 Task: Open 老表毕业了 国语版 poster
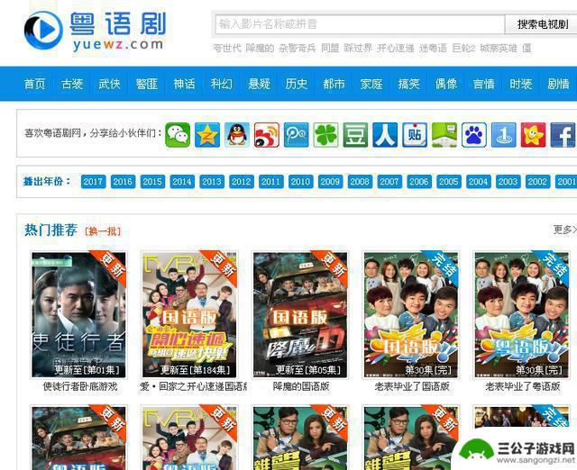pyautogui.click(x=411, y=315)
